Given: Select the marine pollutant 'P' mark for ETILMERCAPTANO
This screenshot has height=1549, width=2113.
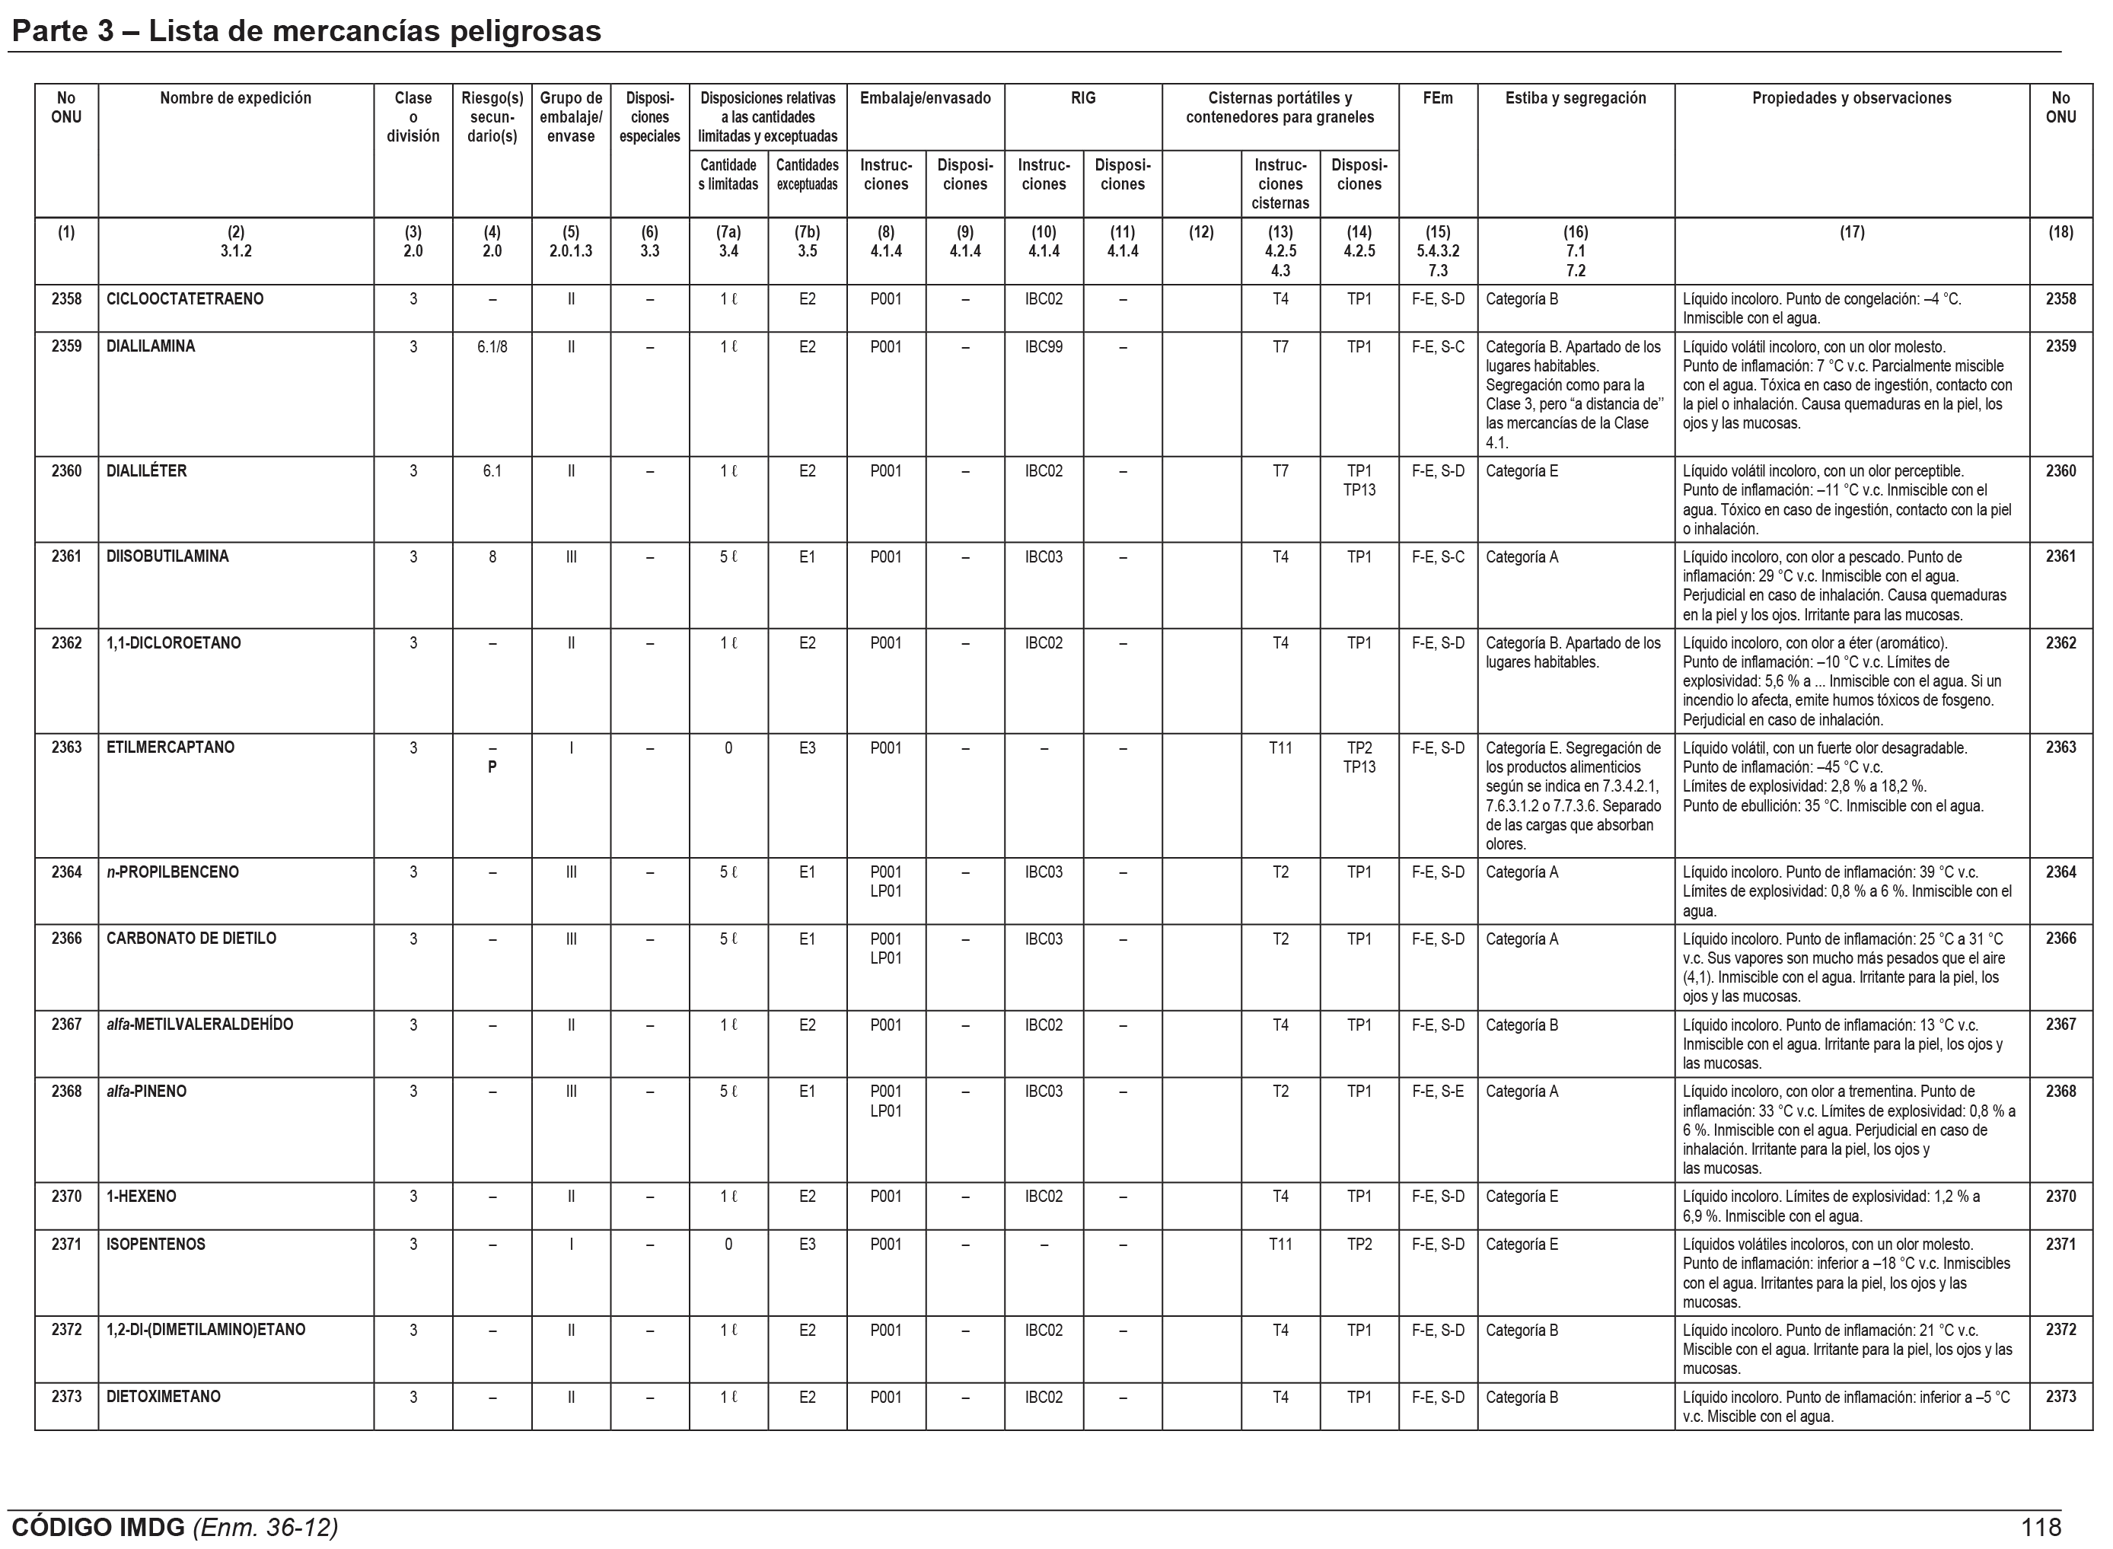Looking at the screenshot, I should (492, 767).
